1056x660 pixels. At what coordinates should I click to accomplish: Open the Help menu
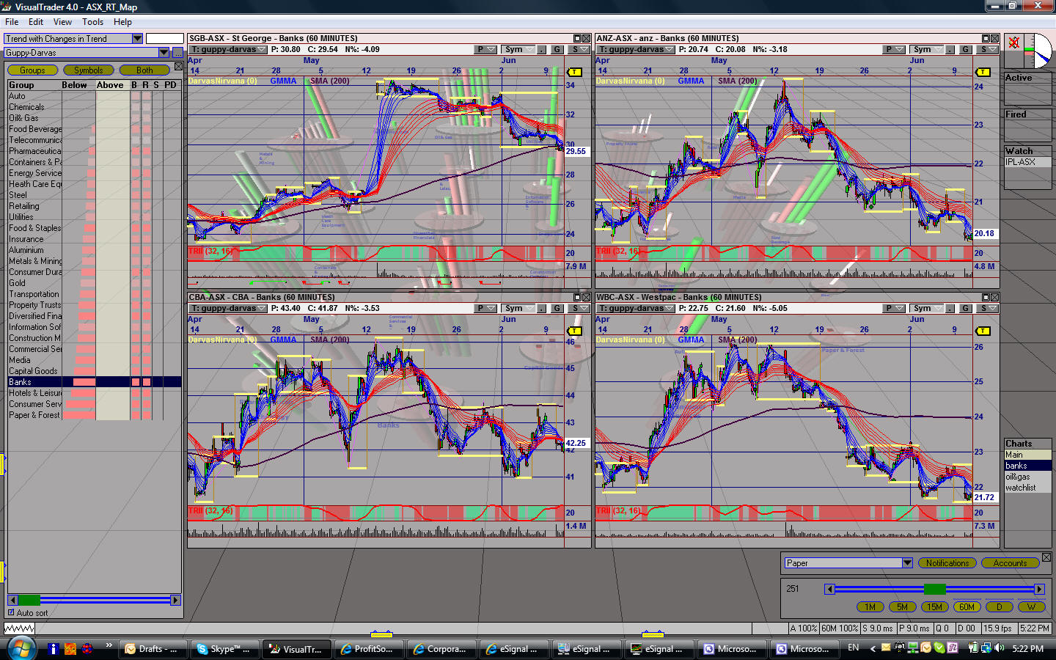(123, 22)
